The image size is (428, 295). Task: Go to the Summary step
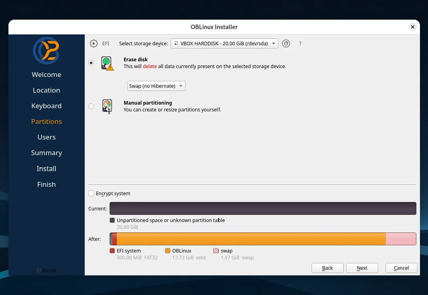click(x=47, y=153)
